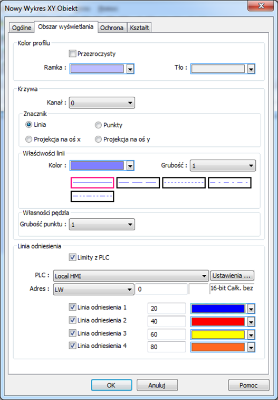Choose the dash-dot-dot line style
The height and width of the screenshot is (400, 278).
pyautogui.click(x=92, y=196)
